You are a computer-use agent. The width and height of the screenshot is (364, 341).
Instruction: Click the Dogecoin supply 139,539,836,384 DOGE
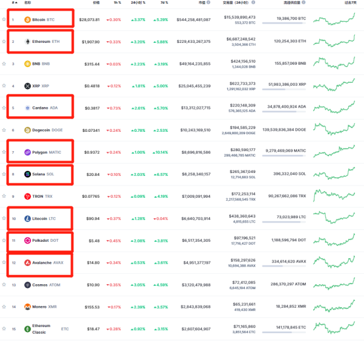(284, 130)
